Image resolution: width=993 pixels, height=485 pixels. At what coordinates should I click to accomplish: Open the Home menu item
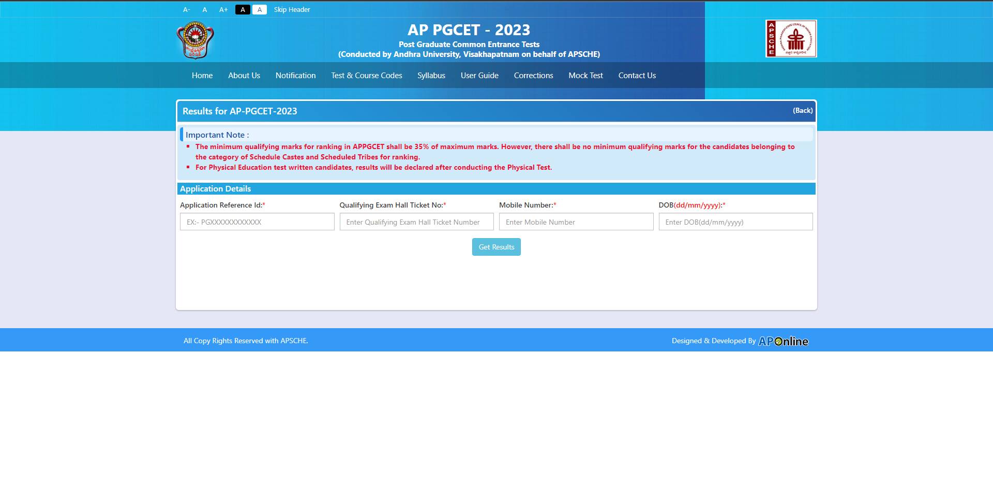[x=202, y=75]
